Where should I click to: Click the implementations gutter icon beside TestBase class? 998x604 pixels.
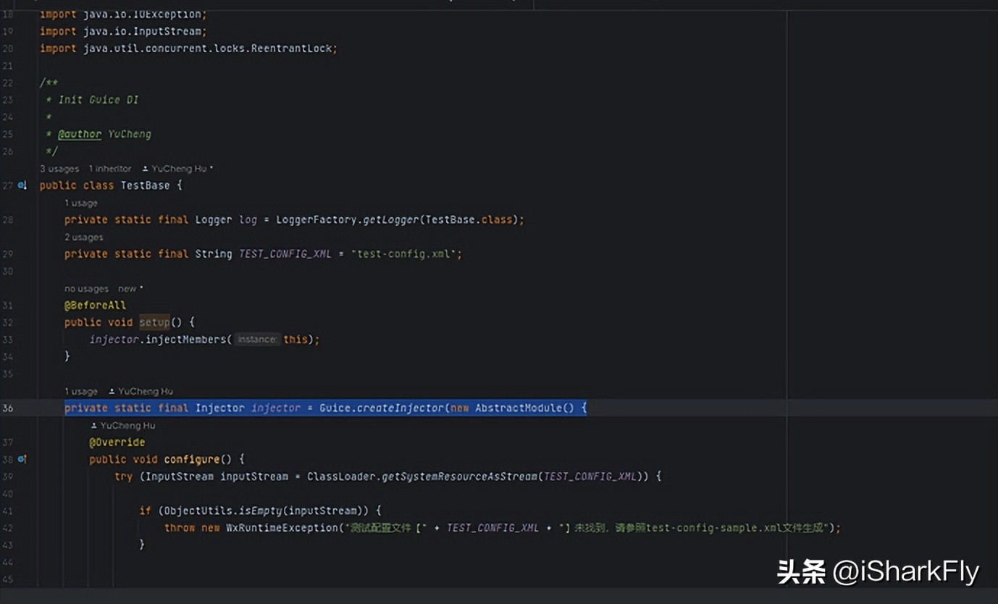(x=22, y=185)
